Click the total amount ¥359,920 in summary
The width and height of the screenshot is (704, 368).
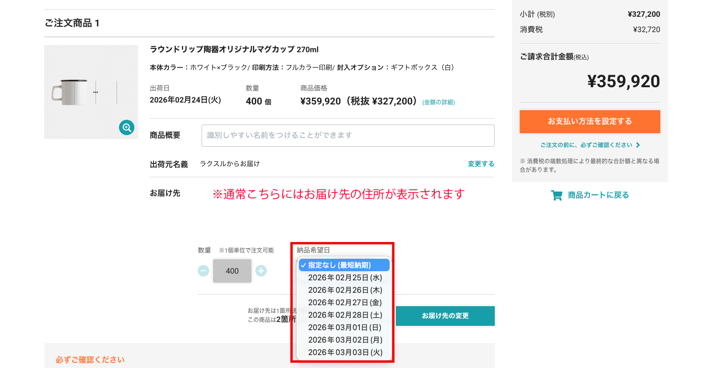[x=623, y=81]
